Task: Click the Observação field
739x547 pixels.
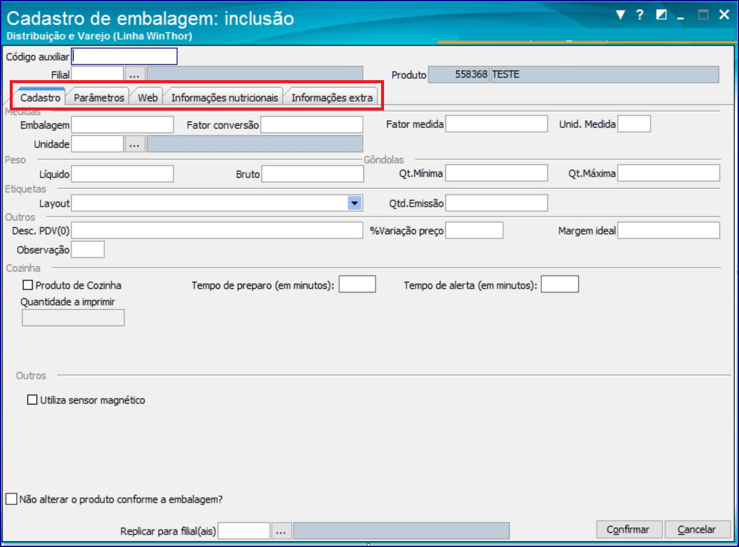Action: tap(88, 250)
